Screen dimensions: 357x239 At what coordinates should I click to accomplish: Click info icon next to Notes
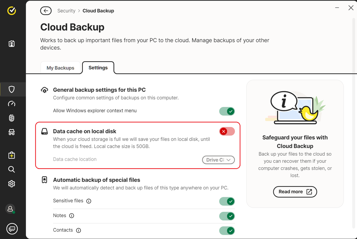(x=72, y=216)
